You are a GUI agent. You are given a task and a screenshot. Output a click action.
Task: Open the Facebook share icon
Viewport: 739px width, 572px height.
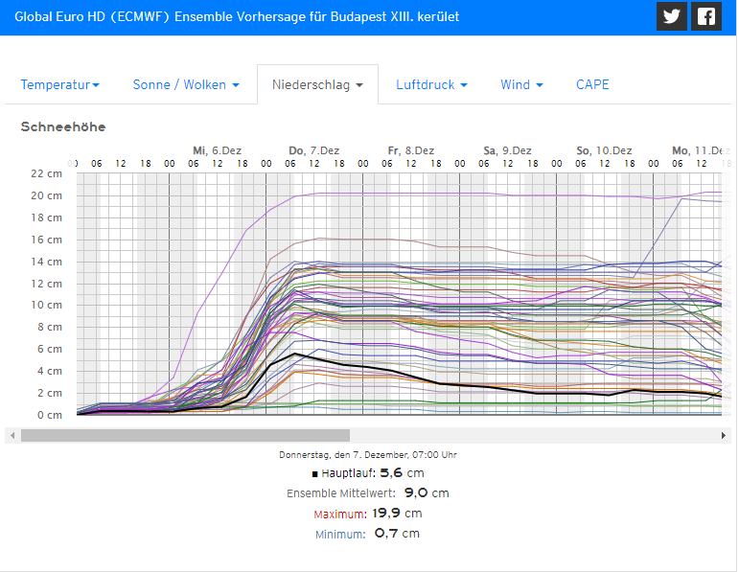[x=706, y=16]
